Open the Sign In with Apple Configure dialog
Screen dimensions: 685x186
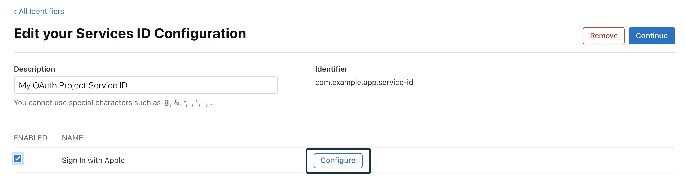click(x=338, y=160)
